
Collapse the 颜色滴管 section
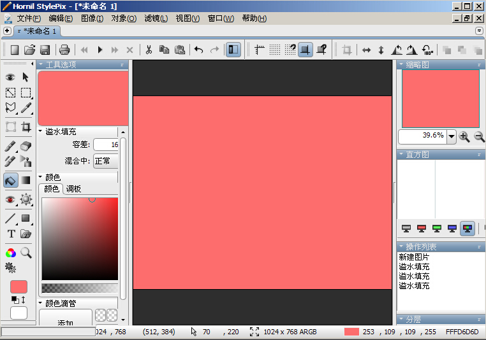[40, 303]
